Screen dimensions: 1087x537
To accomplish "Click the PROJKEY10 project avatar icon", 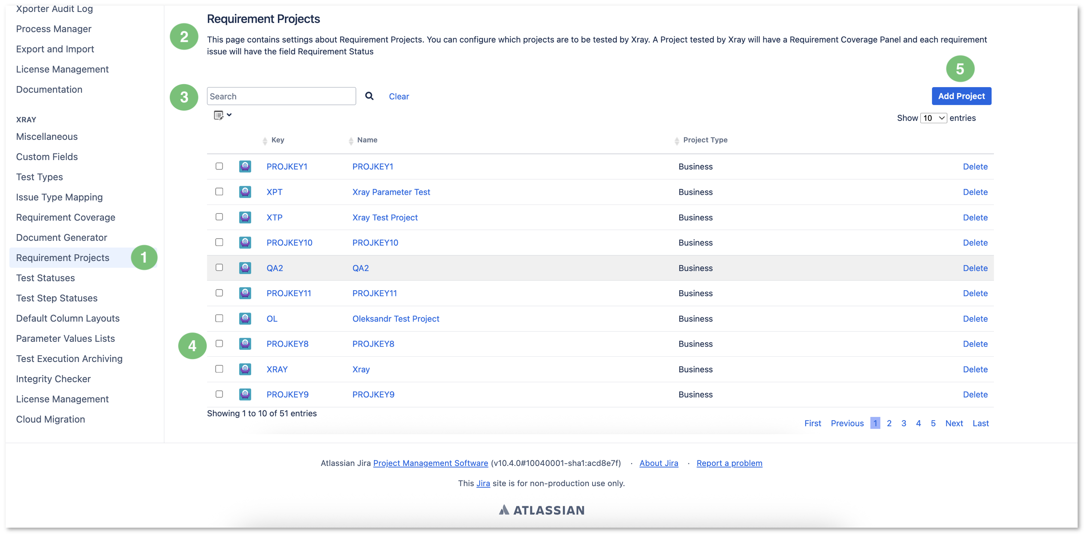I will point(245,242).
